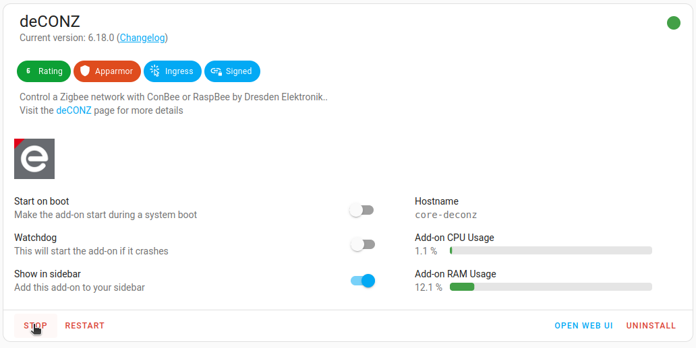Disable Show in sidebar toggle
The image size is (696, 348).
pyautogui.click(x=362, y=281)
